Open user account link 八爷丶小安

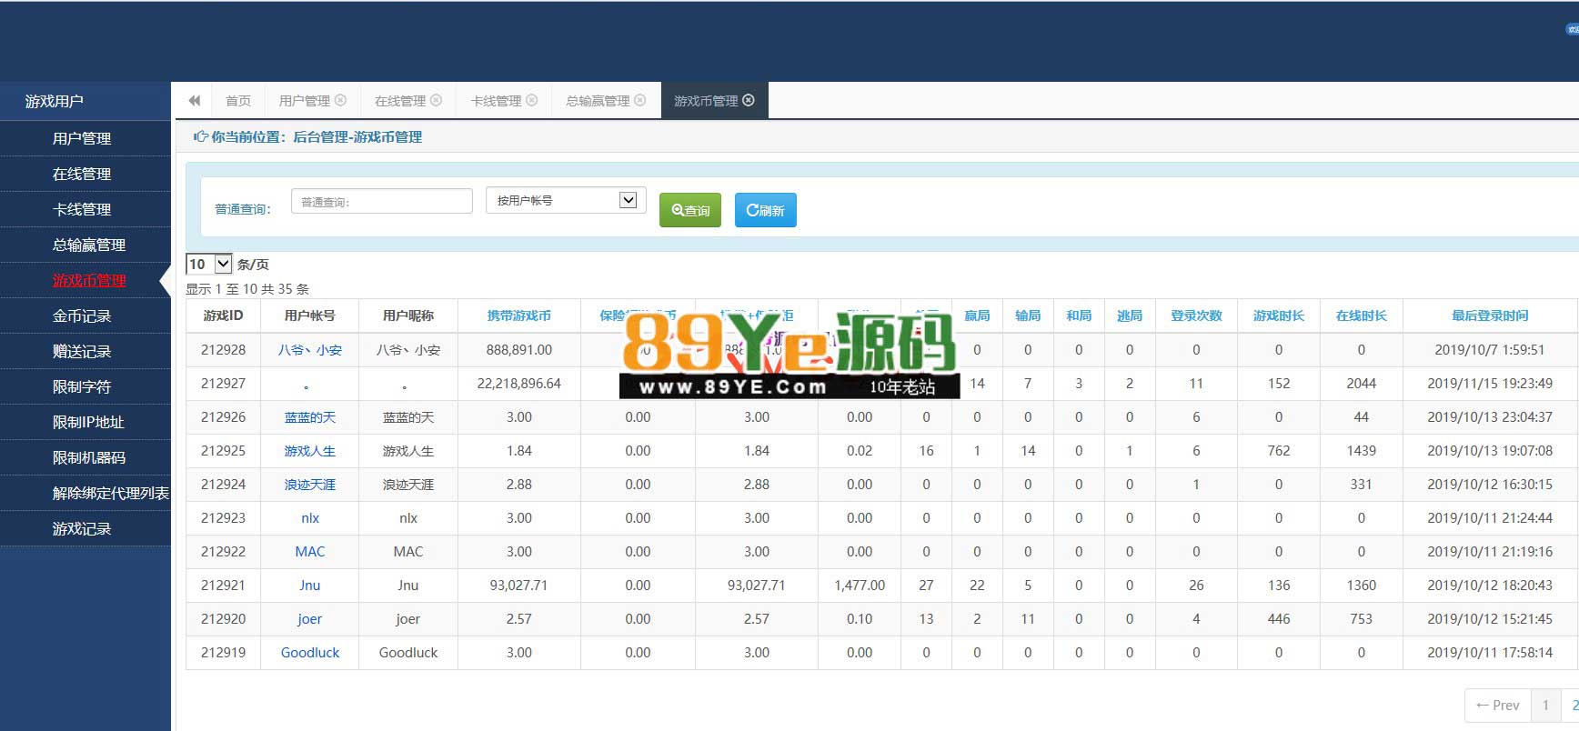(310, 350)
